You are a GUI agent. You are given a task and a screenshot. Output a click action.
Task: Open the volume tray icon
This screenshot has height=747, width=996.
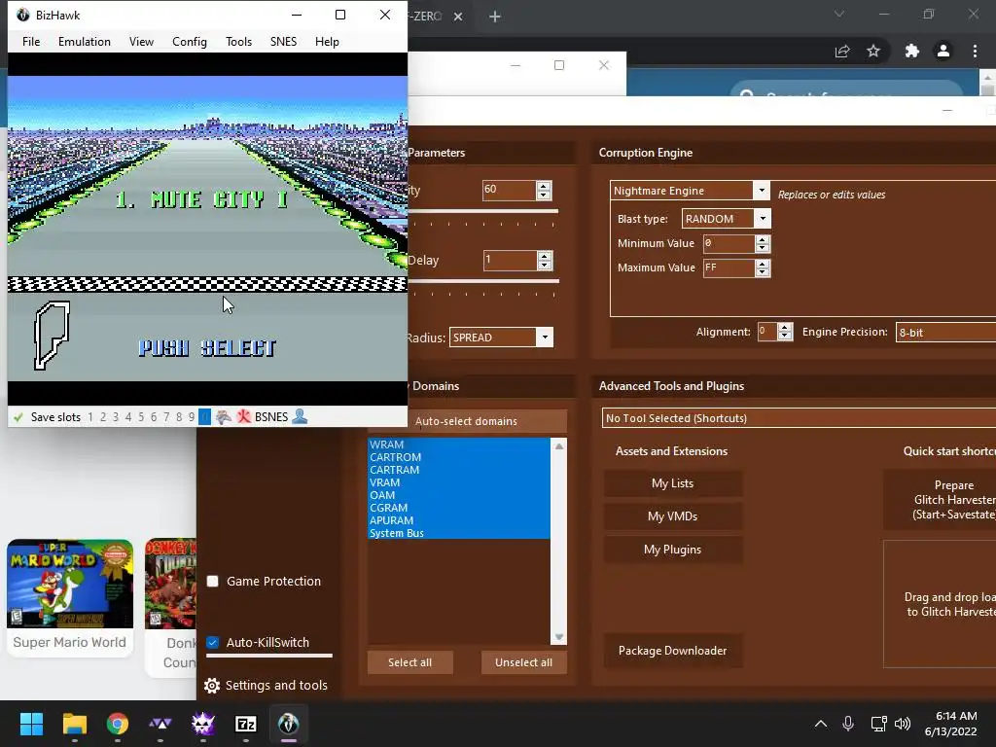coord(903,724)
